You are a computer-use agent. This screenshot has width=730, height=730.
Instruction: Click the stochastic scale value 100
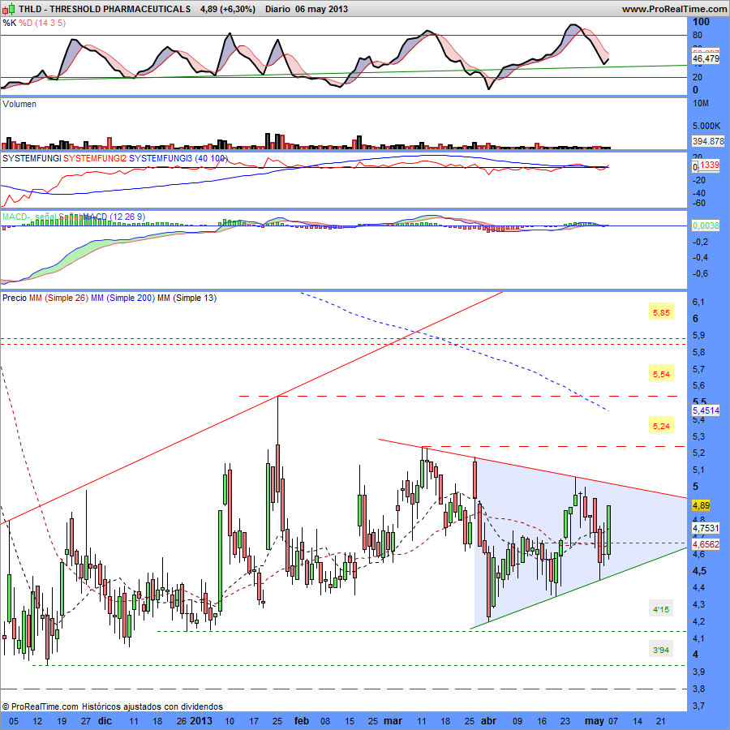pyautogui.click(x=701, y=21)
